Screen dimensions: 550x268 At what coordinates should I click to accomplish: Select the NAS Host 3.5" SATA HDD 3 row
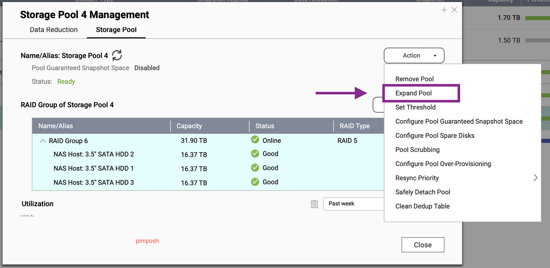coord(208,183)
